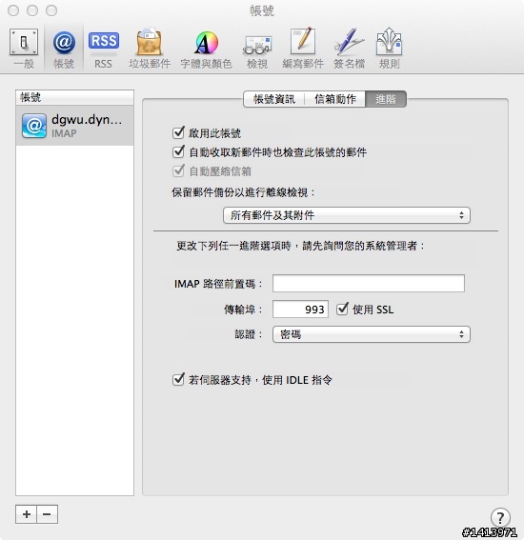The width and height of the screenshot is (524, 540).
Task: Open the 認證 密碼 authentication dropdown
Action: 372,334
